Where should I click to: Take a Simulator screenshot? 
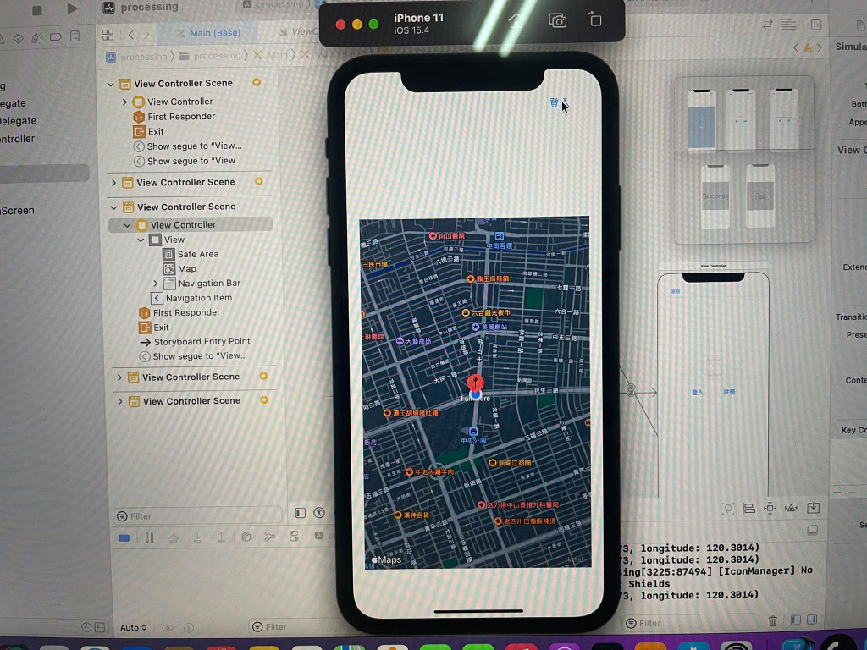557,21
